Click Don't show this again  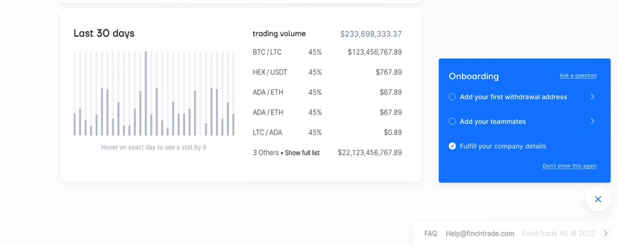tap(569, 166)
